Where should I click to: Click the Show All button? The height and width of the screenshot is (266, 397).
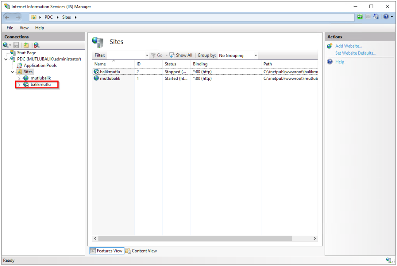(x=181, y=55)
